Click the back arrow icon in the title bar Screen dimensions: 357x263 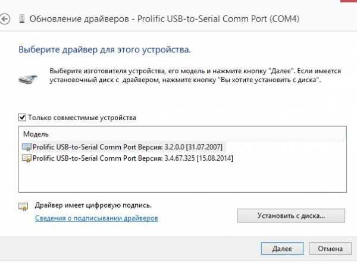click(x=6, y=20)
